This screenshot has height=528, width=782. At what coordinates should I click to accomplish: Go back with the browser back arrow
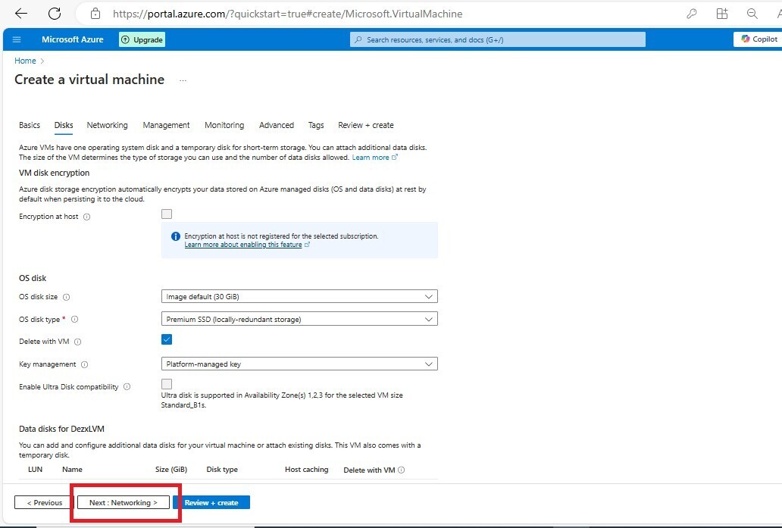coord(21,14)
